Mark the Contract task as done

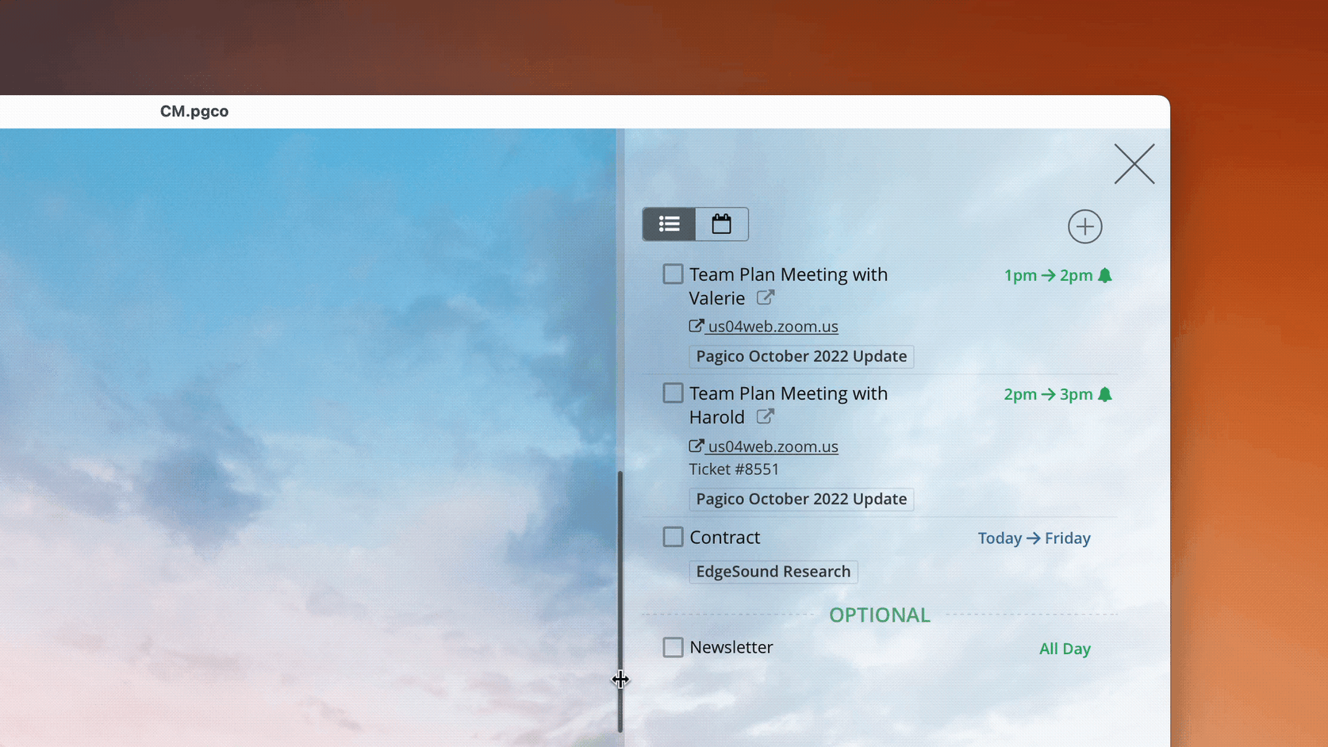point(673,537)
